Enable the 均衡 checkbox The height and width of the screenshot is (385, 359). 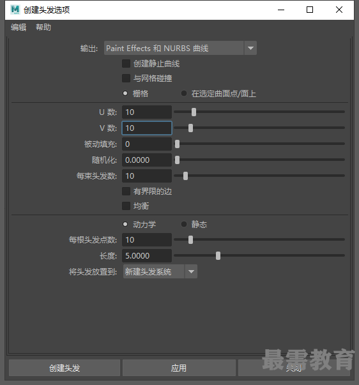click(126, 206)
